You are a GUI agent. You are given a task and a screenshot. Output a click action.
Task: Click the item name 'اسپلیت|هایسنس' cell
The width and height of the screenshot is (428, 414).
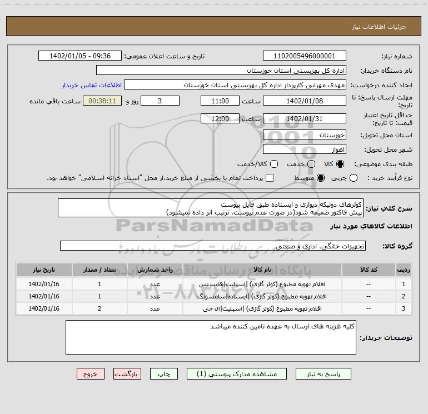tap(262, 284)
